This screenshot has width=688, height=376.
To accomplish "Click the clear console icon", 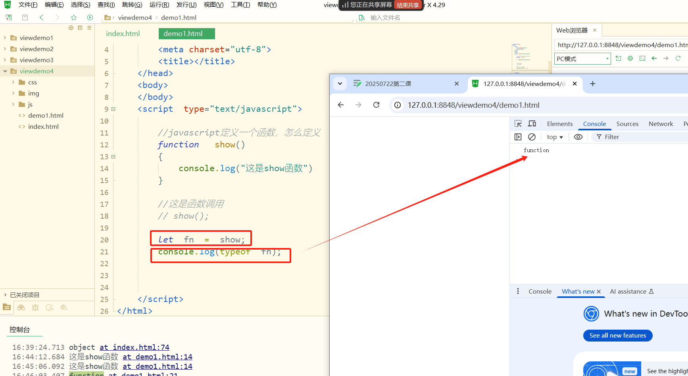I will [x=532, y=137].
